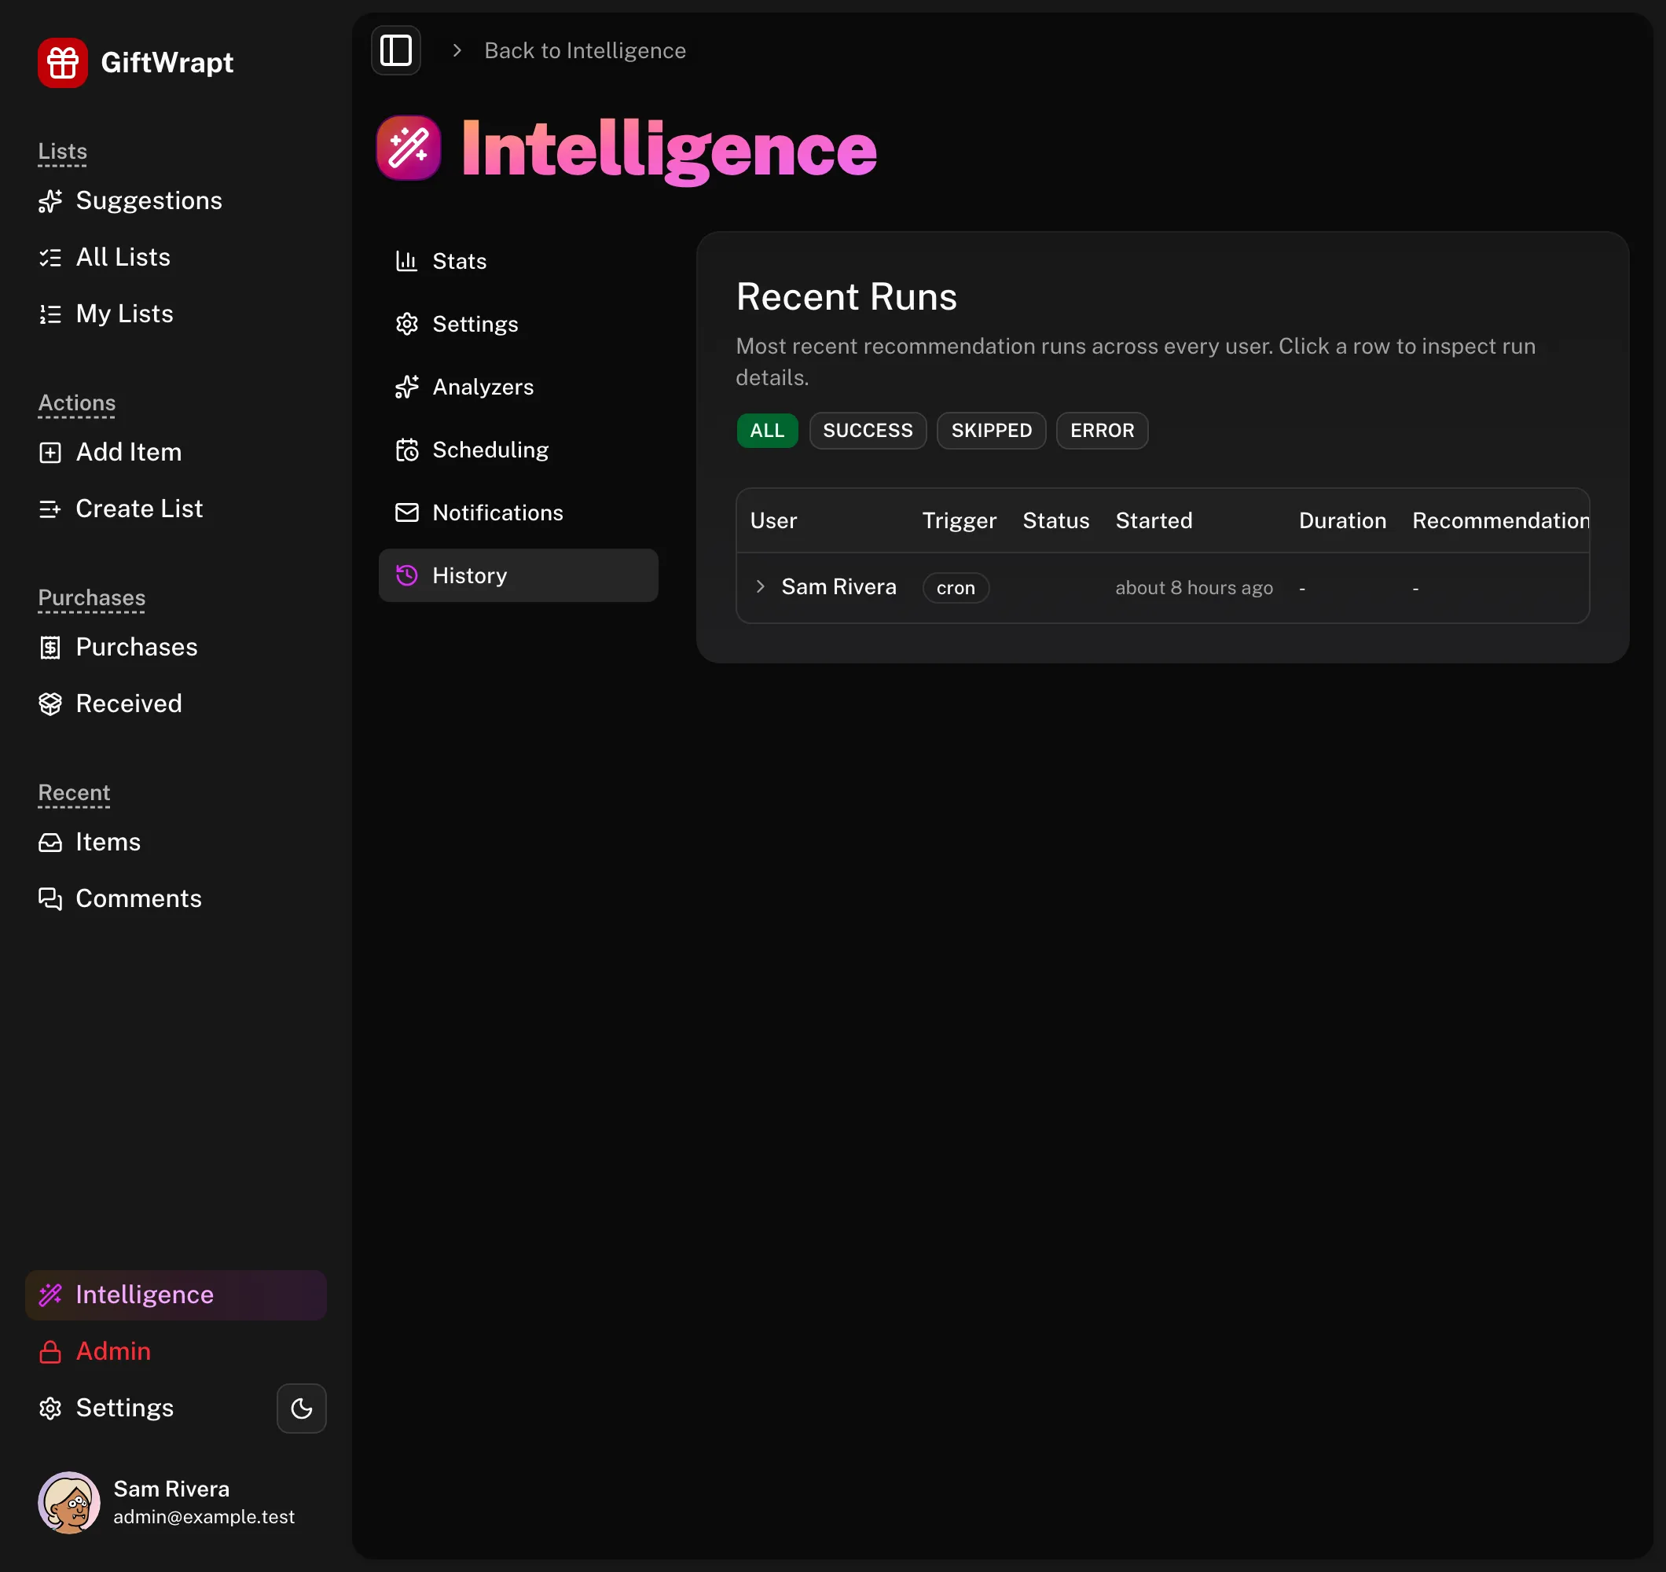Click the Admin lock icon
This screenshot has width=1666, height=1572.
[x=50, y=1351]
